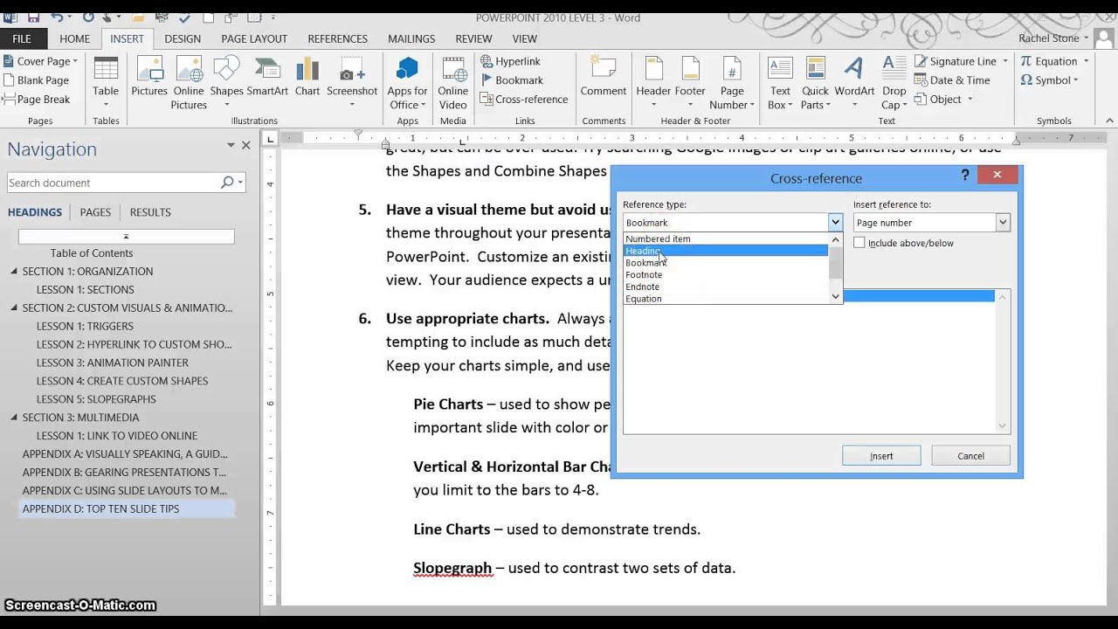Click the Date & Time button
Image resolution: width=1118 pixels, height=629 pixels.
click(x=952, y=80)
